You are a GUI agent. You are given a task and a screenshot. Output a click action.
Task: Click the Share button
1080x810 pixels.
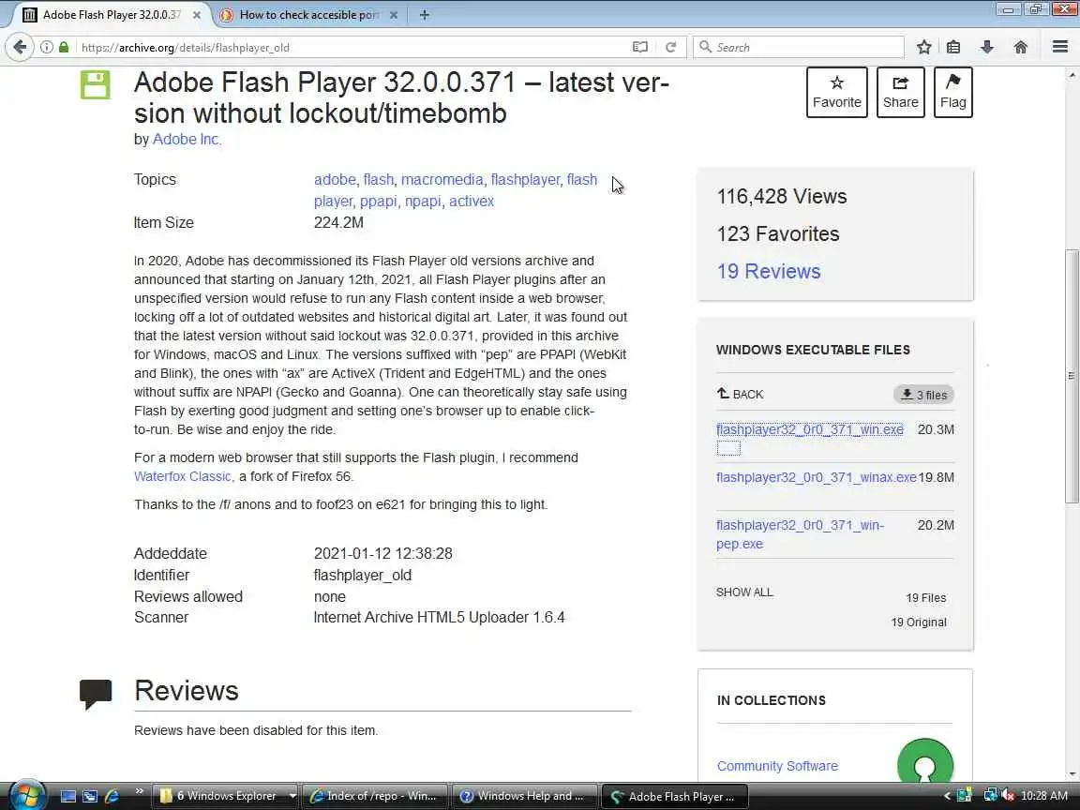click(x=900, y=92)
